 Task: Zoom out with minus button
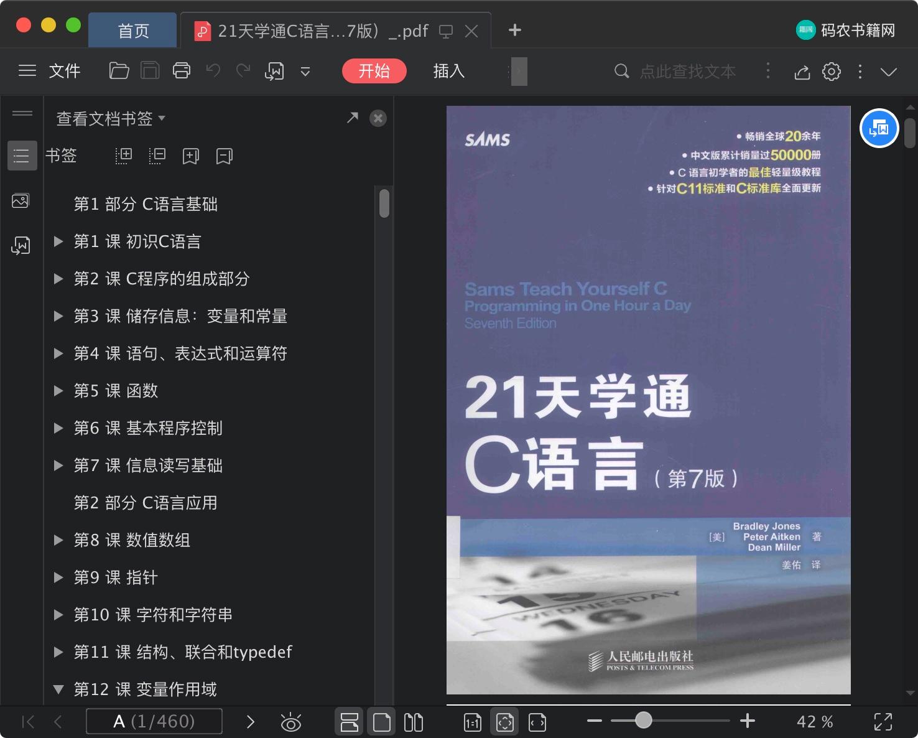pyautogui.click(x=595, y=721)
